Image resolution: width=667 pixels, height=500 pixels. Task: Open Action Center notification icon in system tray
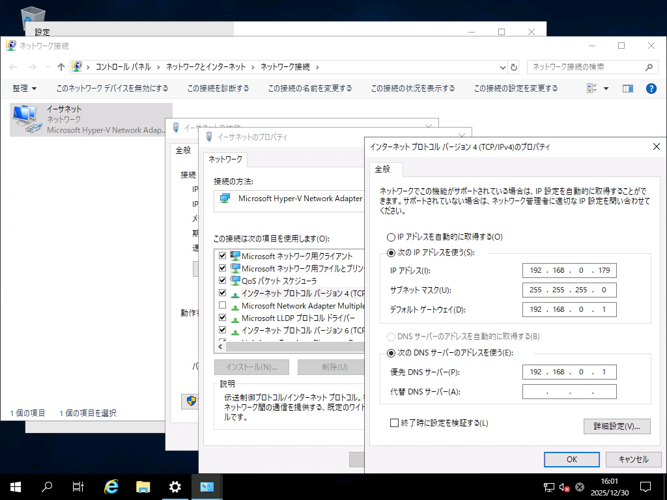tap(645, 486)
